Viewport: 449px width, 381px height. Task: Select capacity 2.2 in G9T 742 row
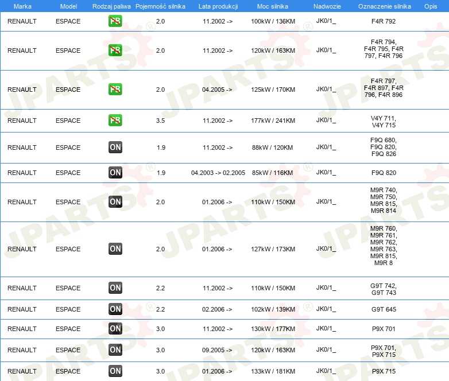tap(160, 288)
